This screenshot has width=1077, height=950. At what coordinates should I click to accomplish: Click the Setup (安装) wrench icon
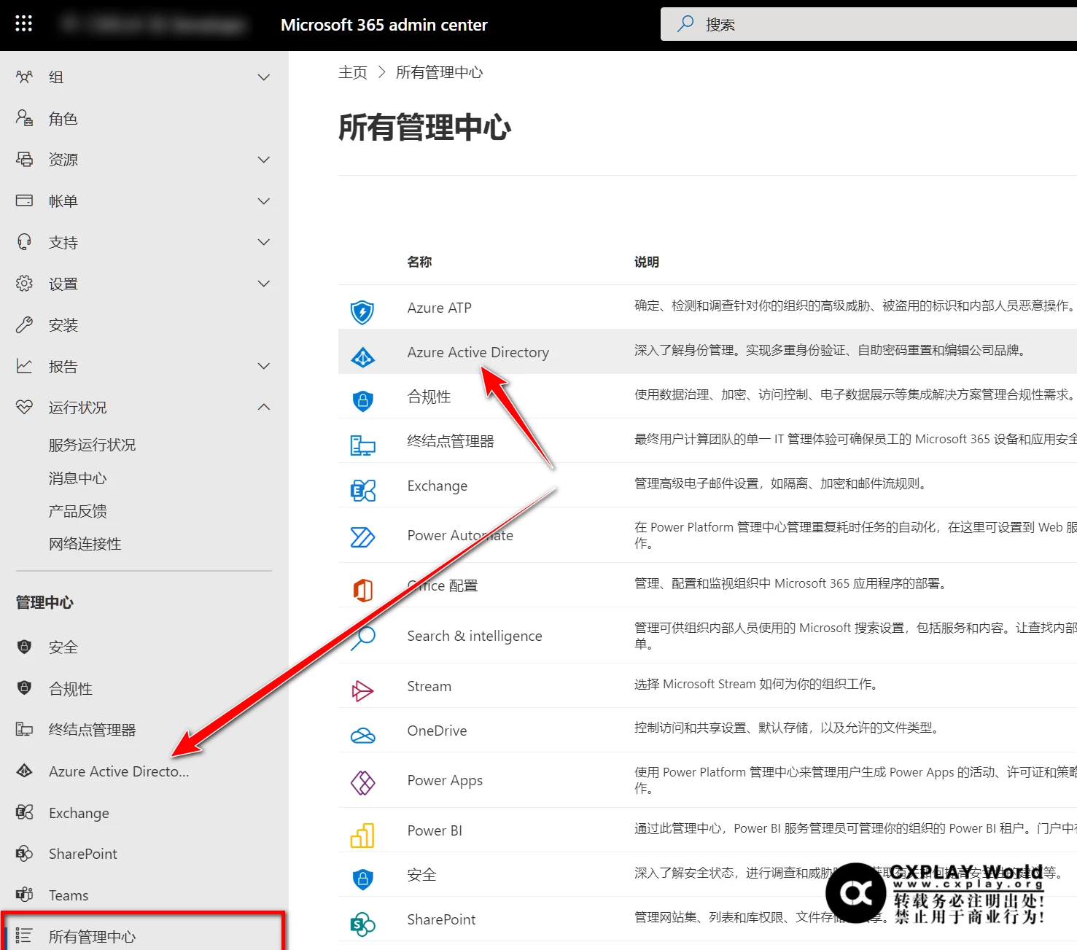pyautogui.click(x=24, y=324)
